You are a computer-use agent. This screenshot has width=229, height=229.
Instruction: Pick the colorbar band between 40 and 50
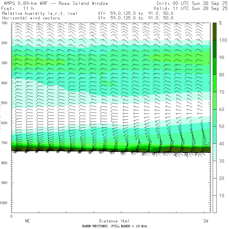point(214,135)
